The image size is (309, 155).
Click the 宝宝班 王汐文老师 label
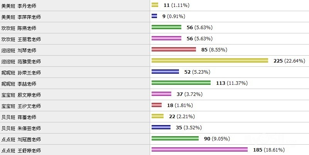(x=21, y=106)
